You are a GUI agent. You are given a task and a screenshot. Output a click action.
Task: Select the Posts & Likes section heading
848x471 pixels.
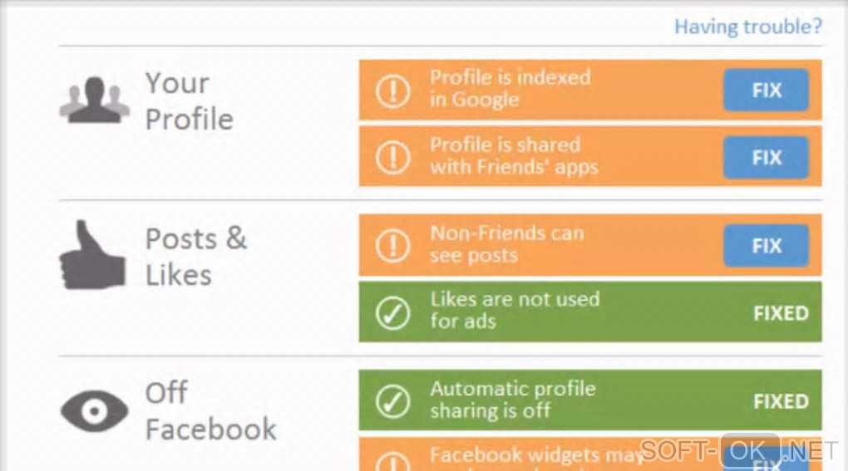196,256
